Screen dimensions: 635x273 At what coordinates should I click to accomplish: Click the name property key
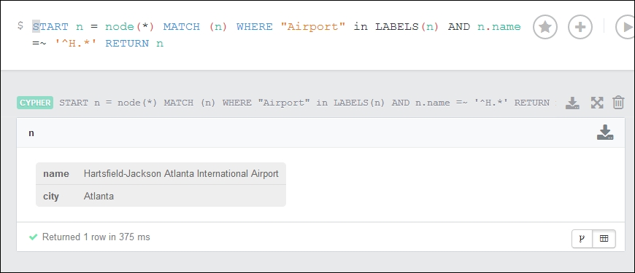(x=56, y=174)
